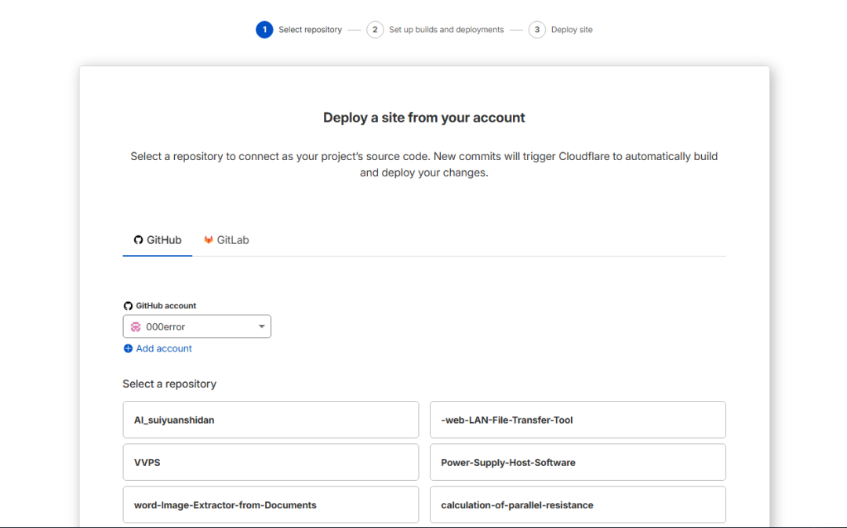Click the Deploy site step label
Viewport: 847px width, 528px height.
(572, 30)
